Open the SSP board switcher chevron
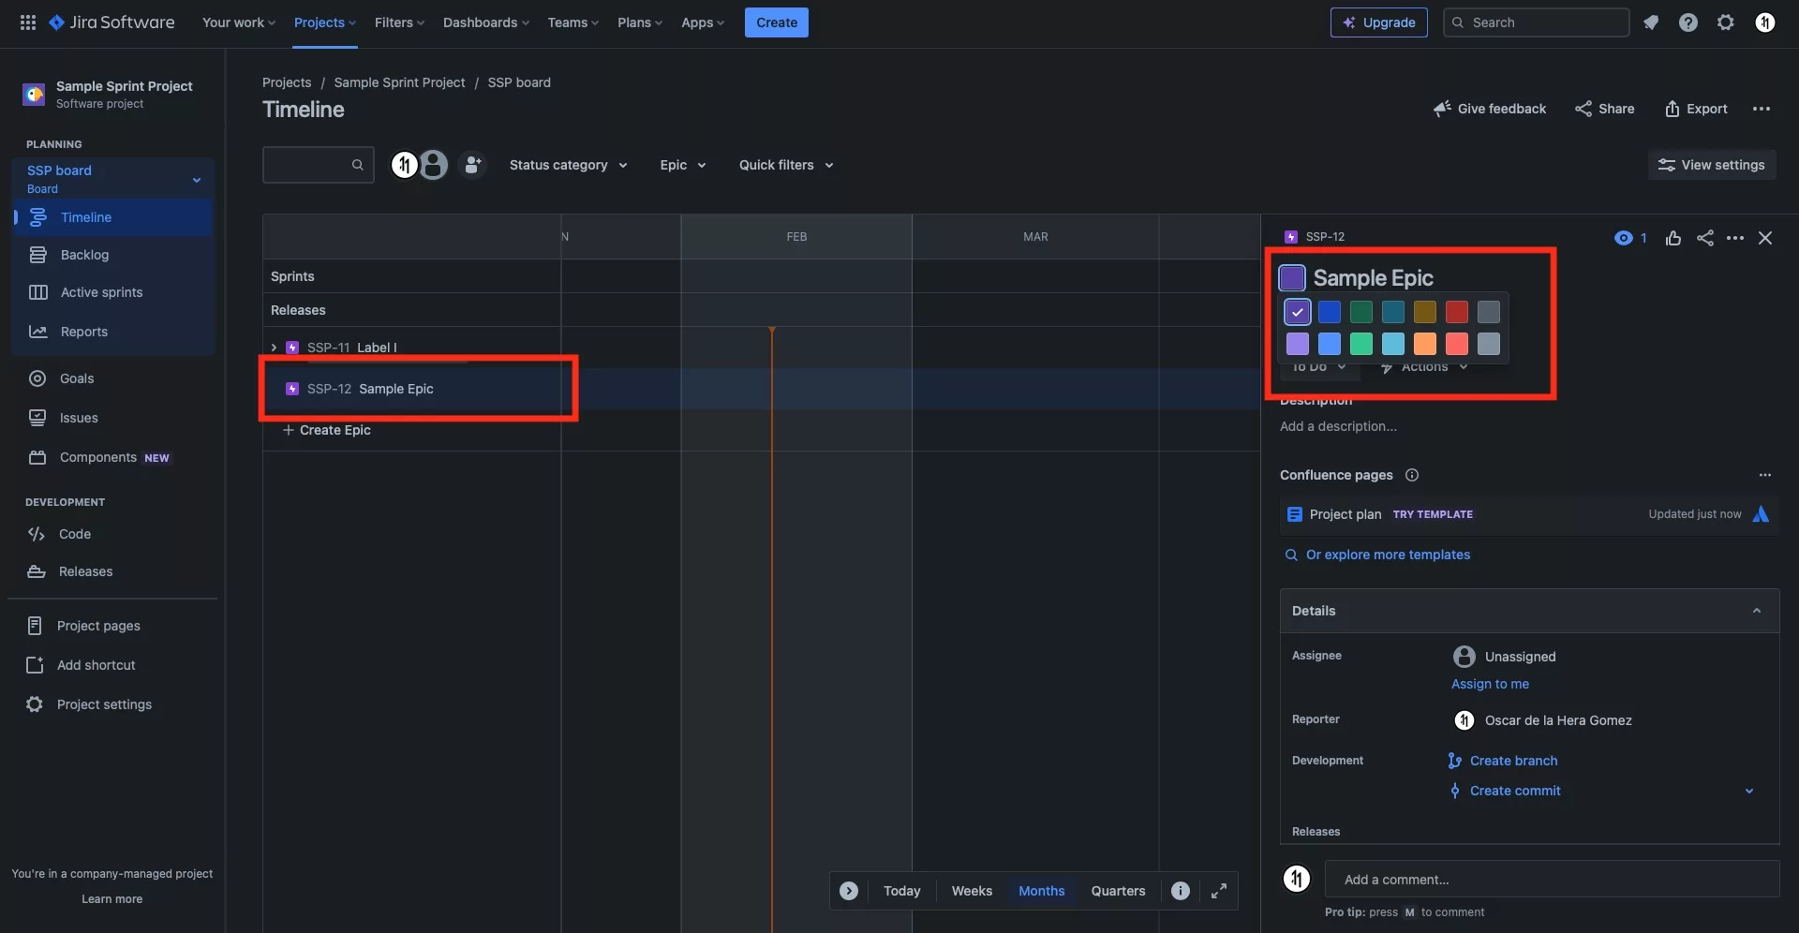Viewport: 1799px width, 933px height. 197,180
